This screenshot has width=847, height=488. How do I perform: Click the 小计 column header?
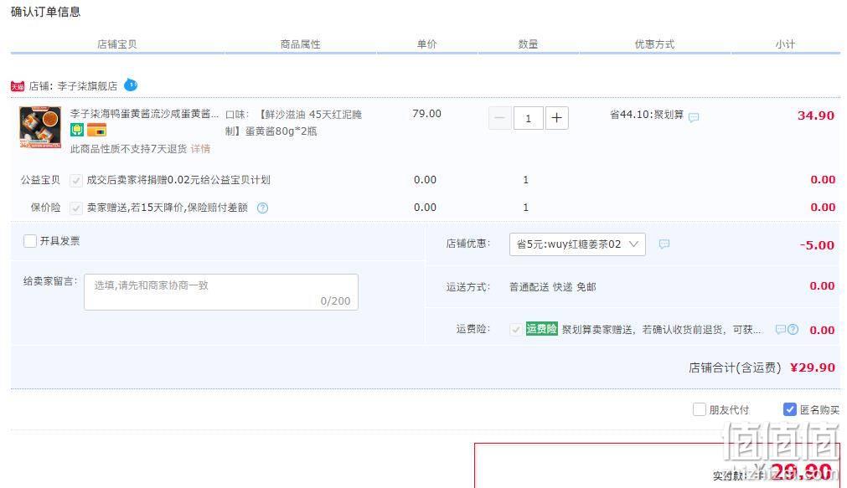(x=785, y=44)
